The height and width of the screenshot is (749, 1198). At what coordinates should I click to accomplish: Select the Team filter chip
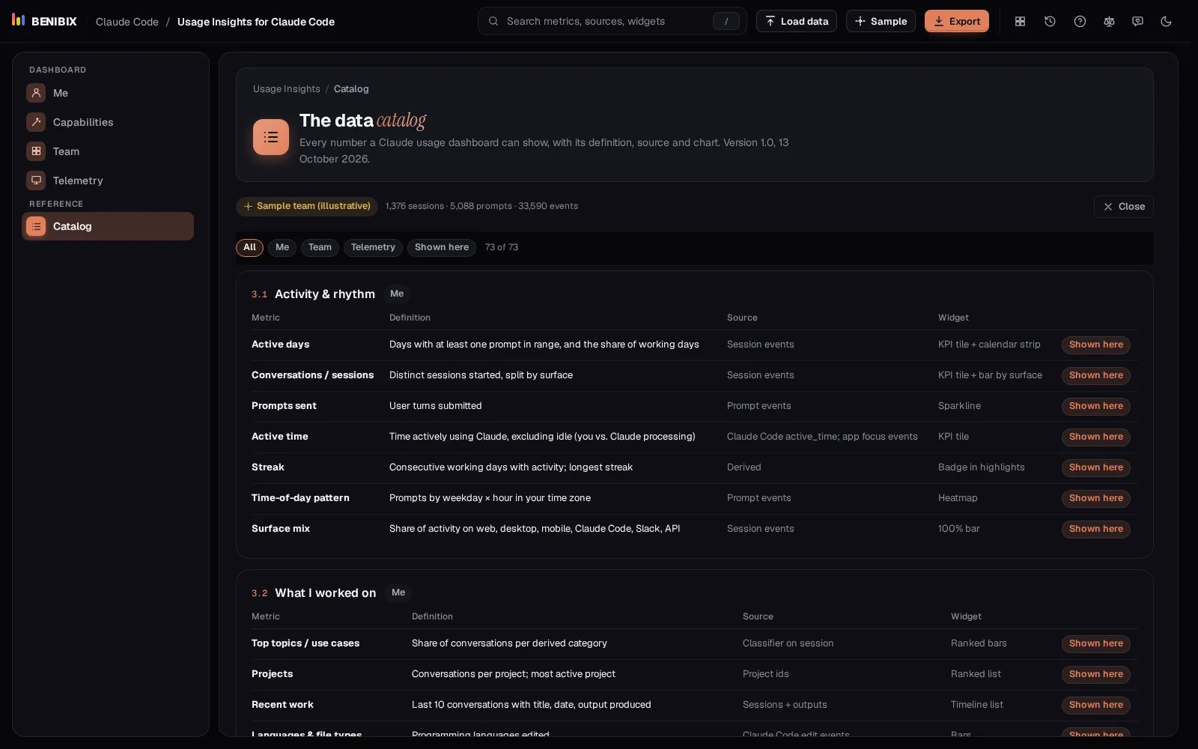point(320,247)
